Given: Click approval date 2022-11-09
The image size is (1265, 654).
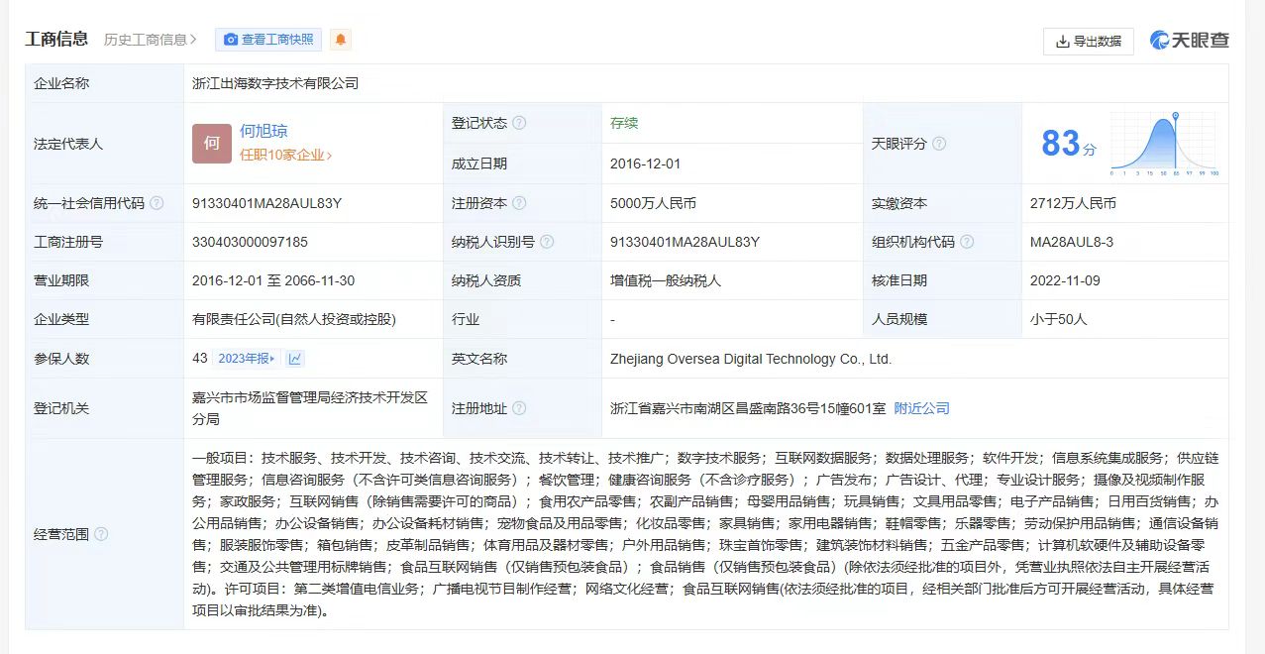Looking at the screenshot, I should click(1065, 280).
